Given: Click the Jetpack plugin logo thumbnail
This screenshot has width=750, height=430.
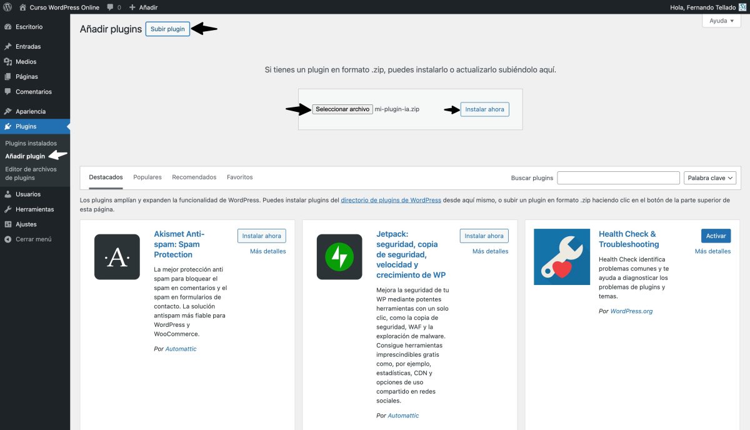Looking at the screenshot, I should [339, 256].
